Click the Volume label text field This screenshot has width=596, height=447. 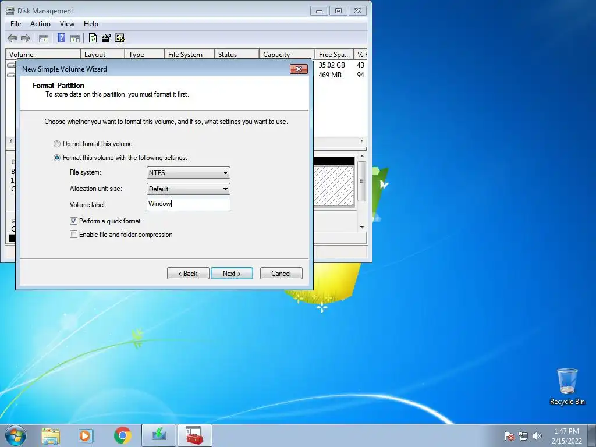pos(189,204)
